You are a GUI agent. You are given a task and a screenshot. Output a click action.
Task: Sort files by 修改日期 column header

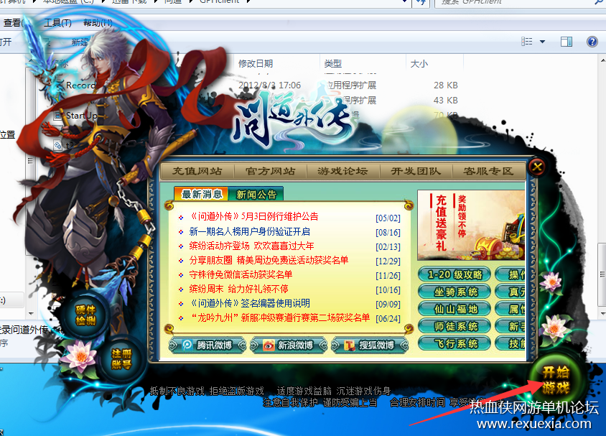(x=256, y=63)
